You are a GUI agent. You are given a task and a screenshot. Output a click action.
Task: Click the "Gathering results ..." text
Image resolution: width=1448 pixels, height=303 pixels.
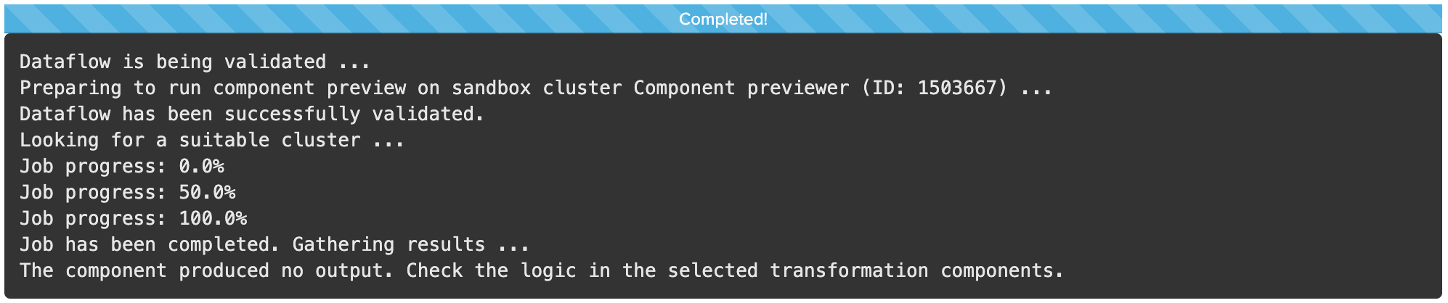click(410, 245)
